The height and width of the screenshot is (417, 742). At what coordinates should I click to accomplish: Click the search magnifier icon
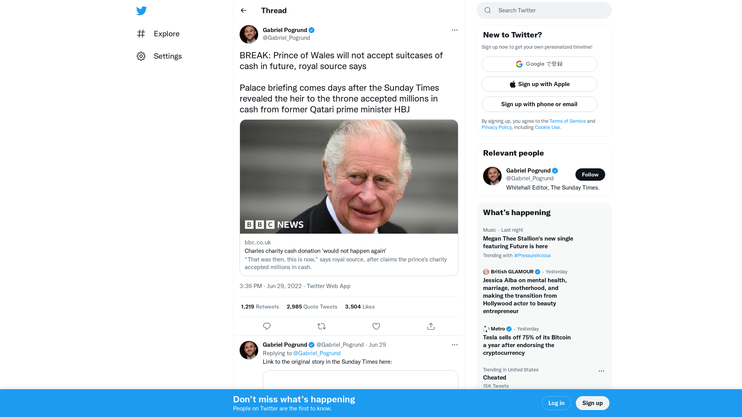[x=487, y=10]
